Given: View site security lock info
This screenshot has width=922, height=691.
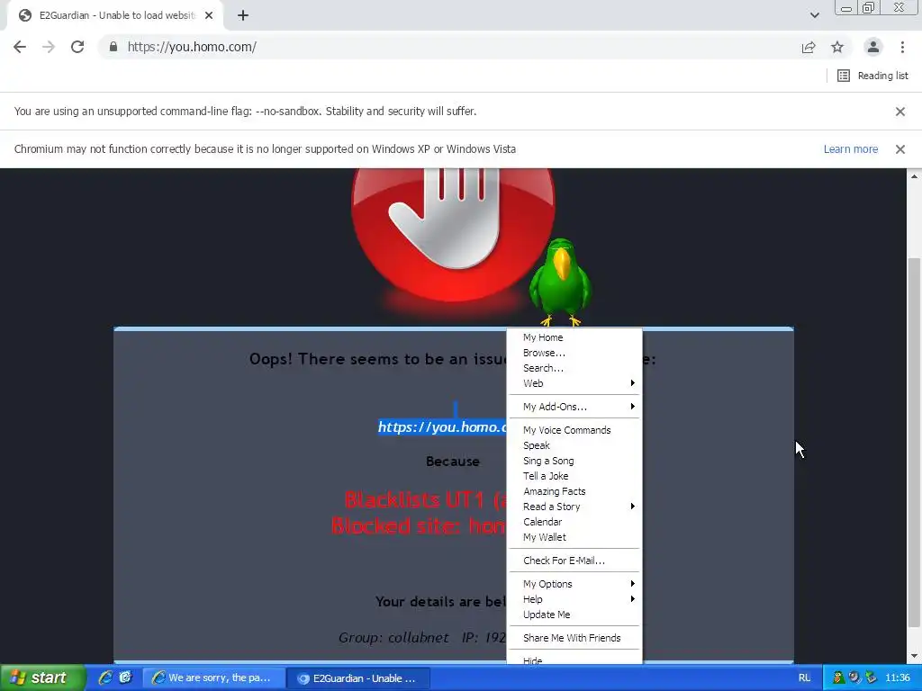Looking at the screenshot, I should [x=113, y=47].
